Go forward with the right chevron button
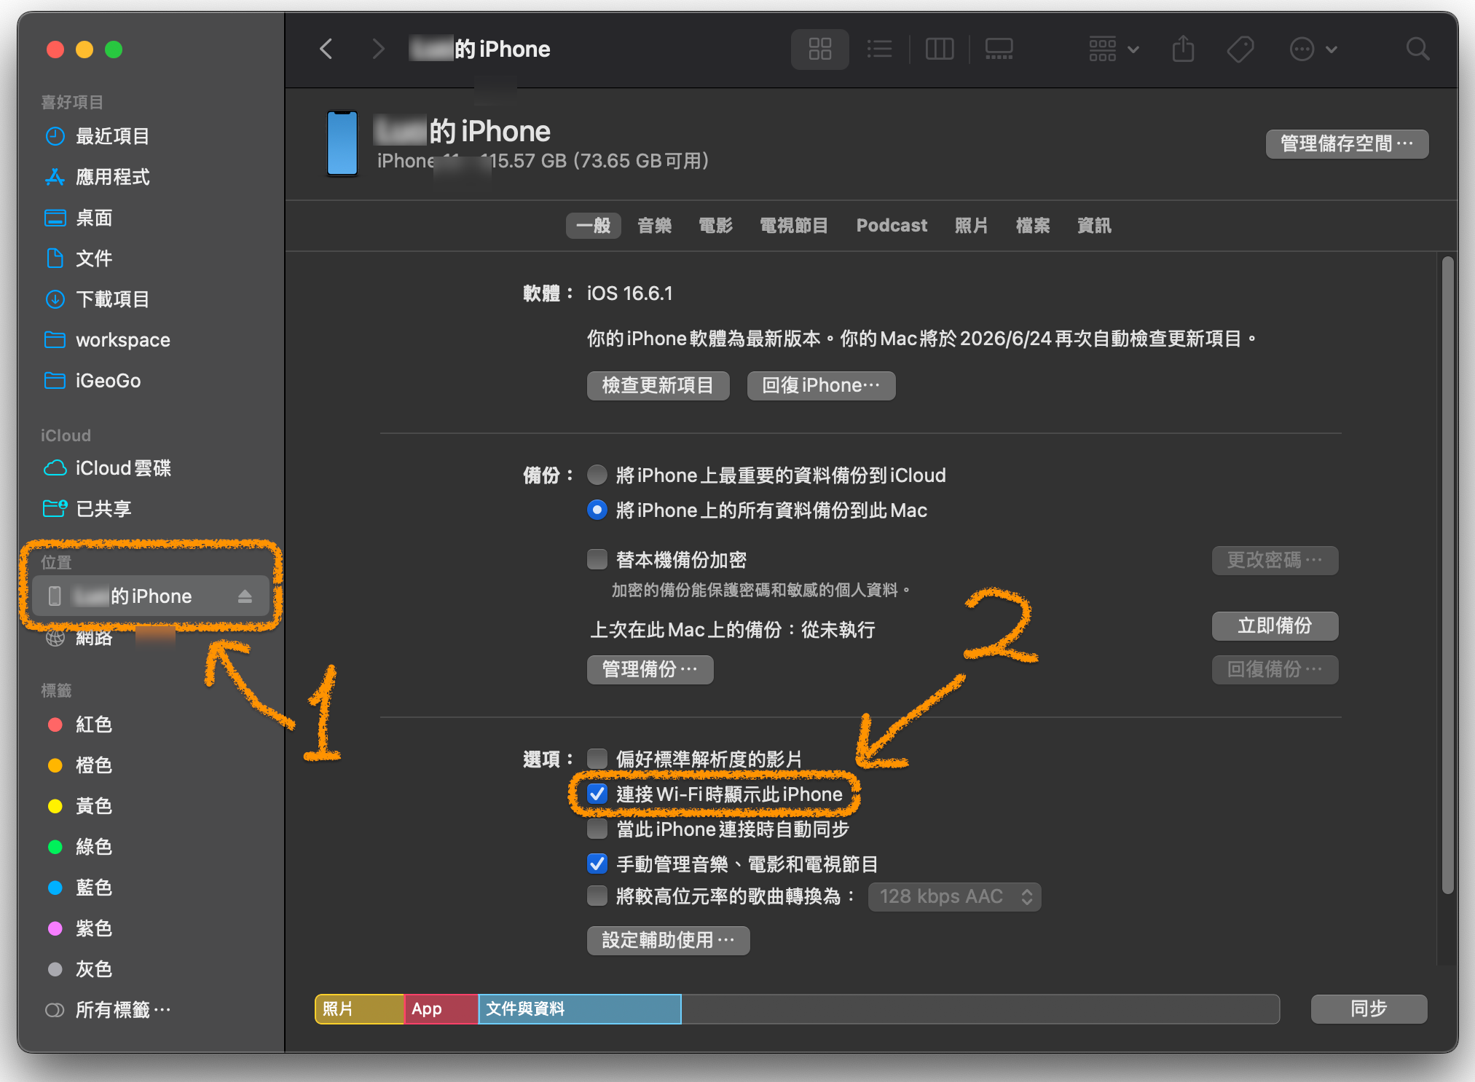The width and height of the screenshot is (1475, 1082). coord(377,50)
